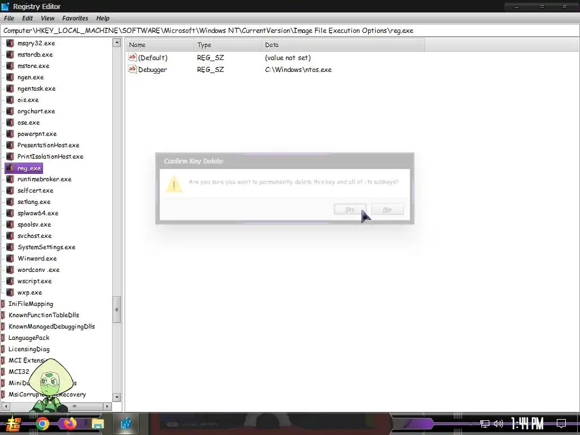Click the Registry Editor title bar icon
This screenshot has height=435, width=580.
5,6
